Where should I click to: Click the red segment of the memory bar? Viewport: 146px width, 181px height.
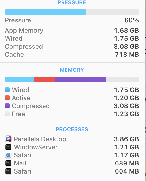click(44, 80)
